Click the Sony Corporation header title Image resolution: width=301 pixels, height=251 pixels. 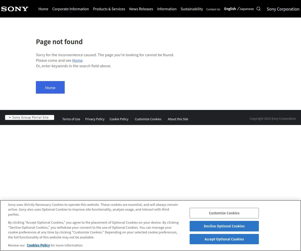tap(283, 9)
